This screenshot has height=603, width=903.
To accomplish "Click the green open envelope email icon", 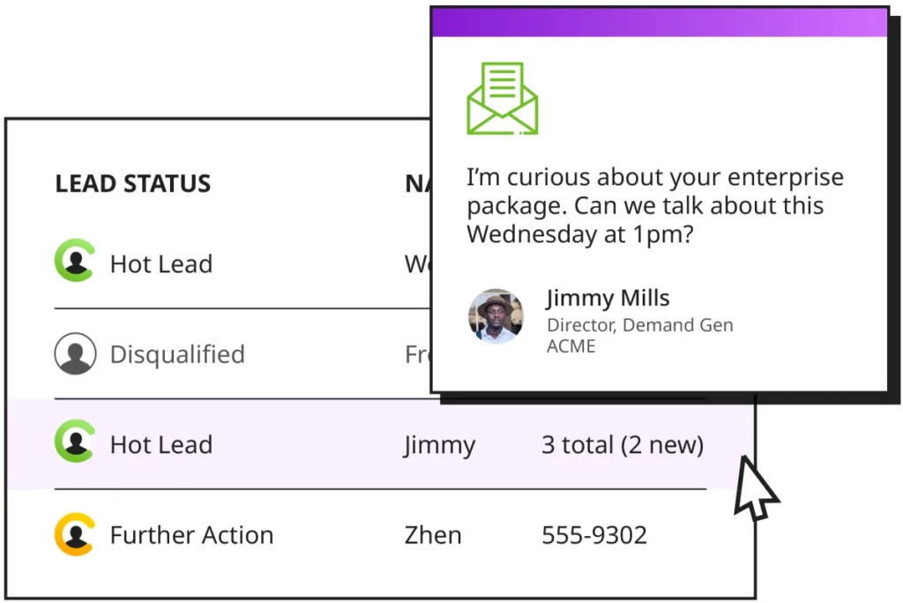I will click(502, 99).
